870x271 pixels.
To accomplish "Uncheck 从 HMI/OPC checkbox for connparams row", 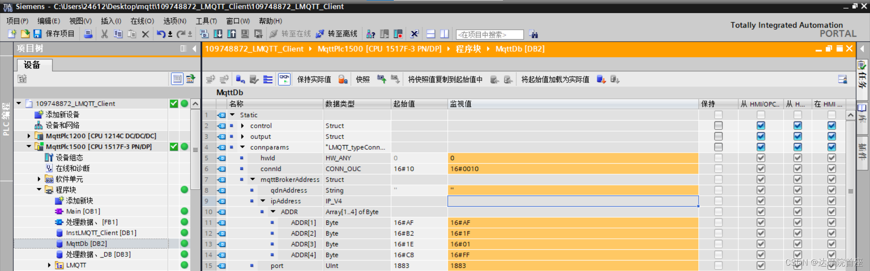I will 761,147.
